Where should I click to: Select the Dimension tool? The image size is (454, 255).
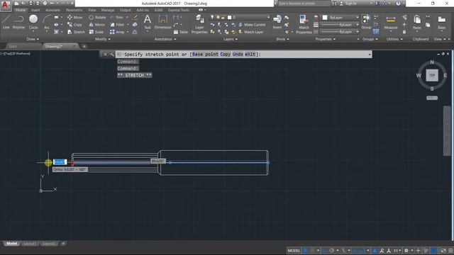point(162,22)
